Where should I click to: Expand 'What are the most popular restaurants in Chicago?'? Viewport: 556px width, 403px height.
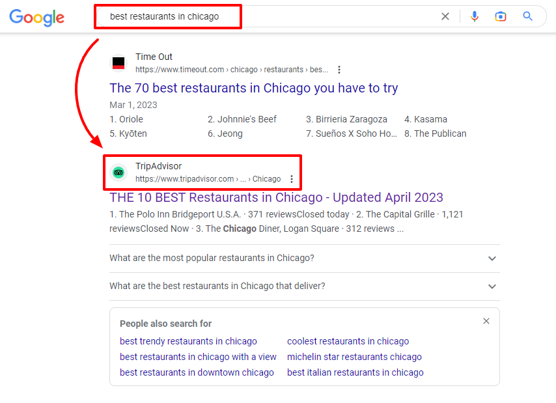click(305, 258)
